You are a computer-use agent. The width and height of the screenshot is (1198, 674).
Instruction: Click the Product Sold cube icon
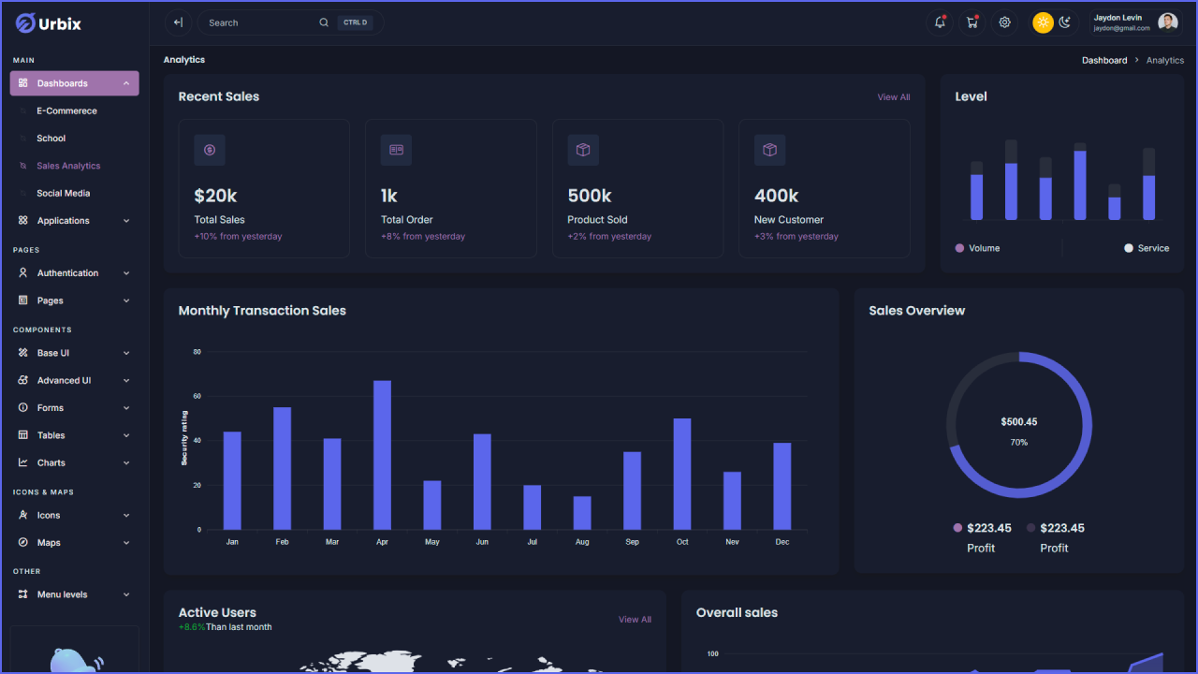[583, 149]
